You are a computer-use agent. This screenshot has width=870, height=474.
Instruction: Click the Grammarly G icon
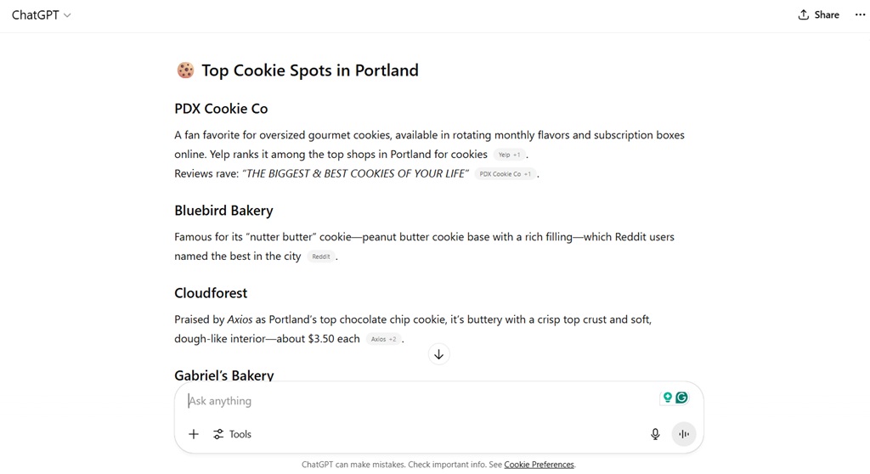[x=681, y=398]
